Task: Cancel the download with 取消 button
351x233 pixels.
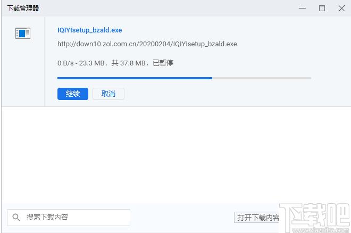Action: click(108, 94)
